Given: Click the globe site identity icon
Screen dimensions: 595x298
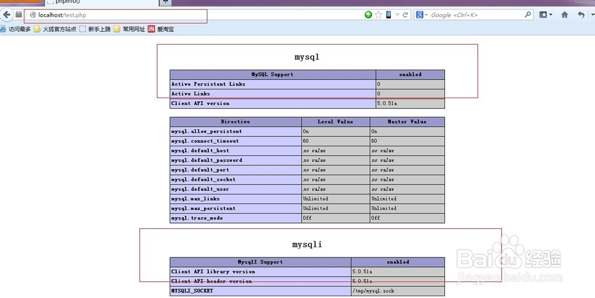Looking at the screenshot, I should 33,15.
